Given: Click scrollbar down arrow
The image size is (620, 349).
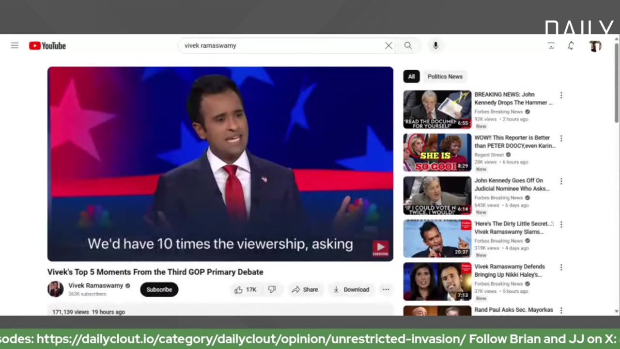Looking at the screenshot, I should point(617,311).
